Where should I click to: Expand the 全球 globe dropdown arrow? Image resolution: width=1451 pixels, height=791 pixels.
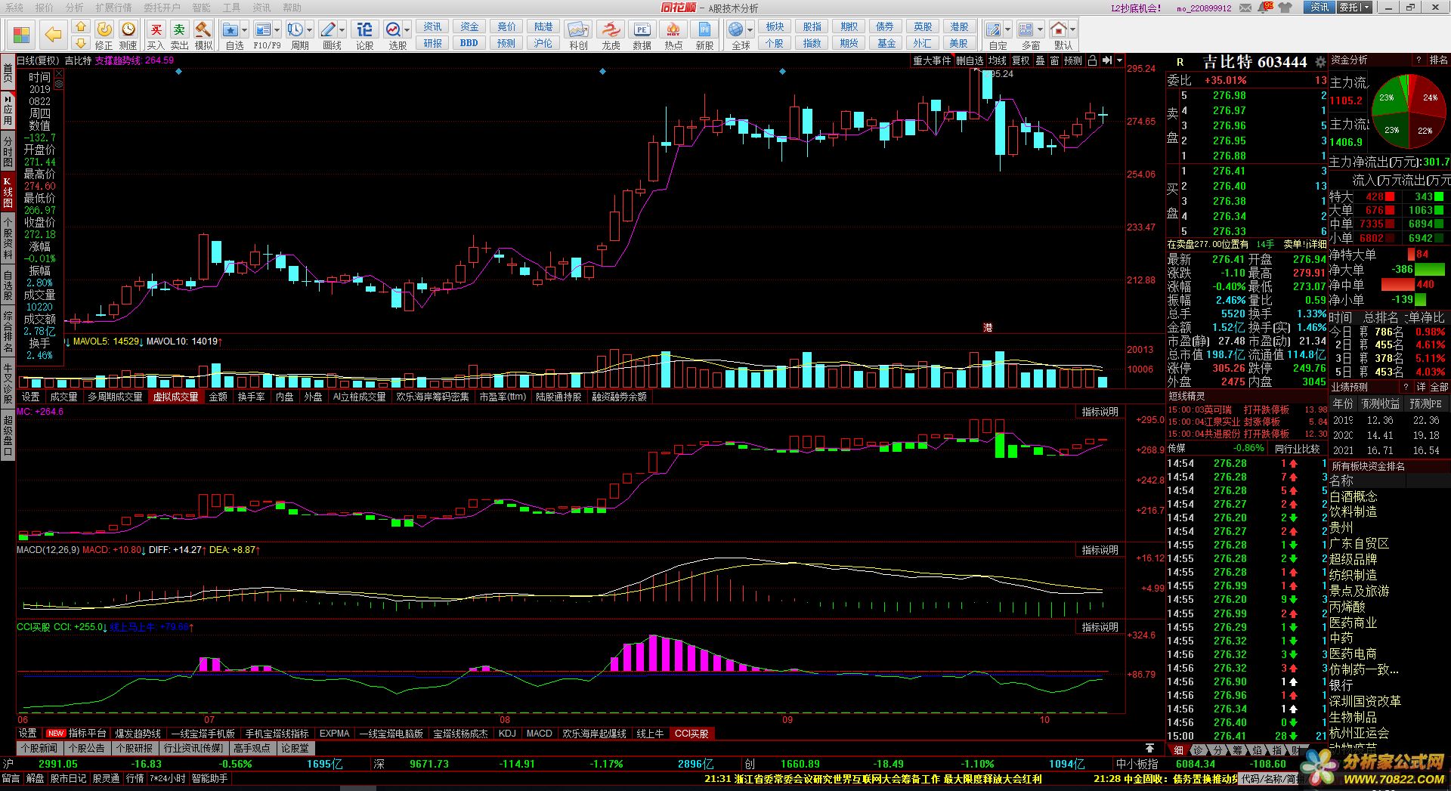point(750,30)
